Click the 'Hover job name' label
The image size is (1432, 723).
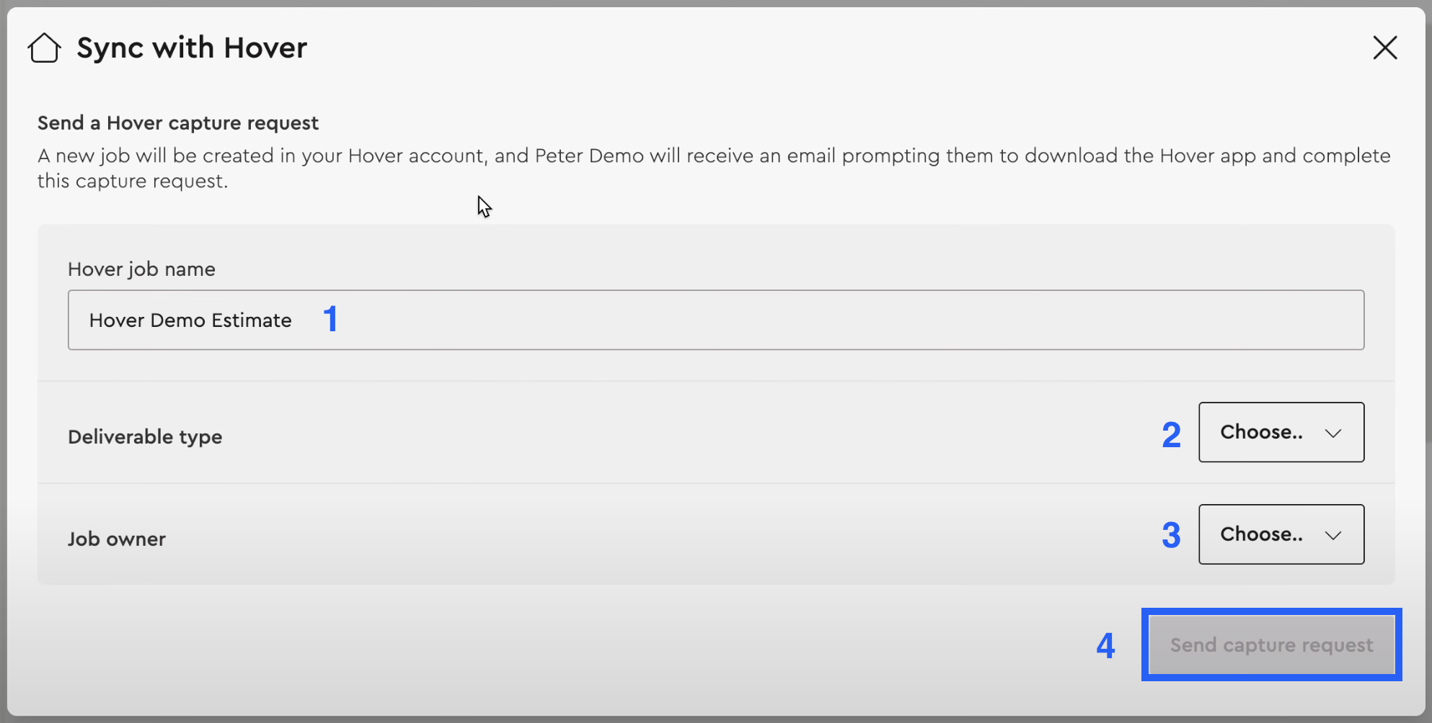(x=141, y=269)
